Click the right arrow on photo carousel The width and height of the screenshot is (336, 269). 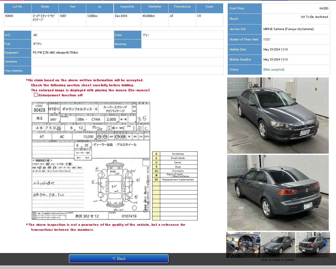[325, 244]
